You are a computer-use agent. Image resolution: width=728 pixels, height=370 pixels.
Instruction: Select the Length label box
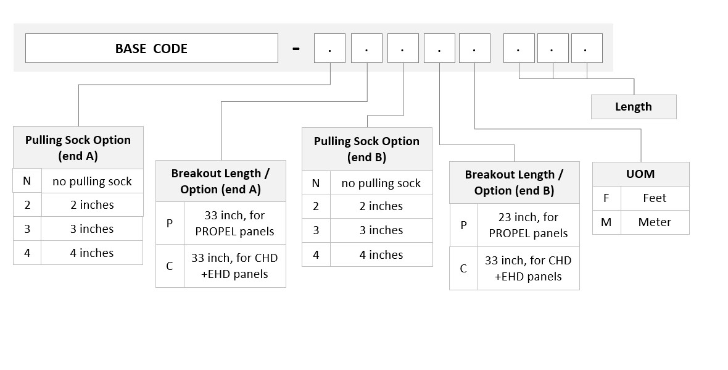click(633, 107)
